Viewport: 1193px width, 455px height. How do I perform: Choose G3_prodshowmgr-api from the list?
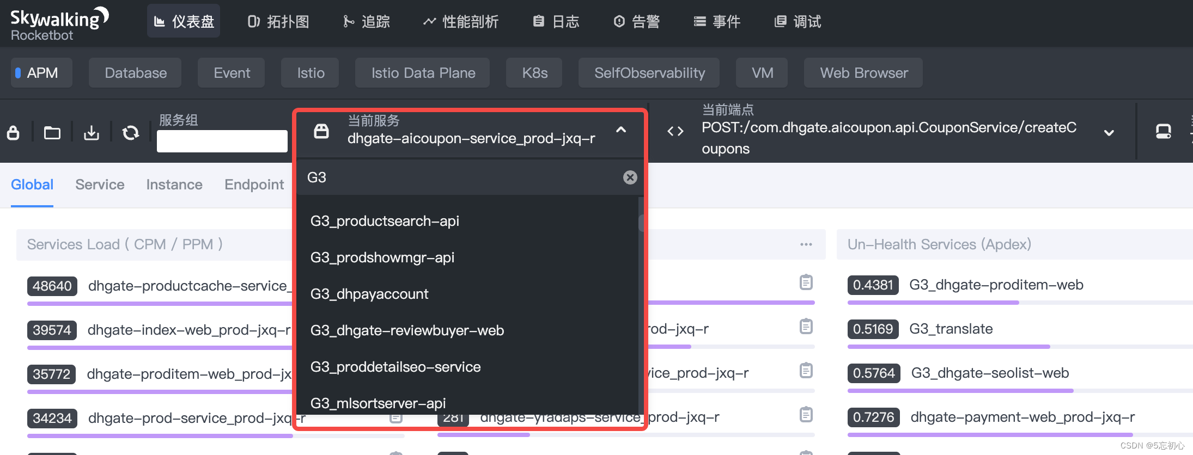[382, 257]
